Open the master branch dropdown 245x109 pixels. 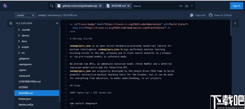pyautogui.click(x=25, y=15)
